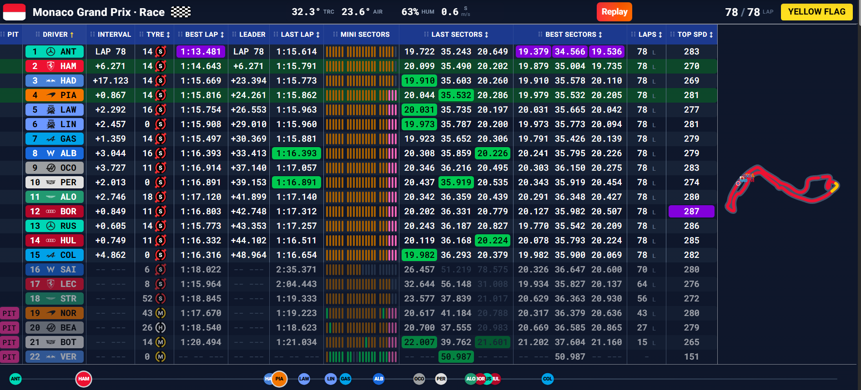Click the PIT badge beside NOR
This screenshot has height=390, width=861.
10,313
